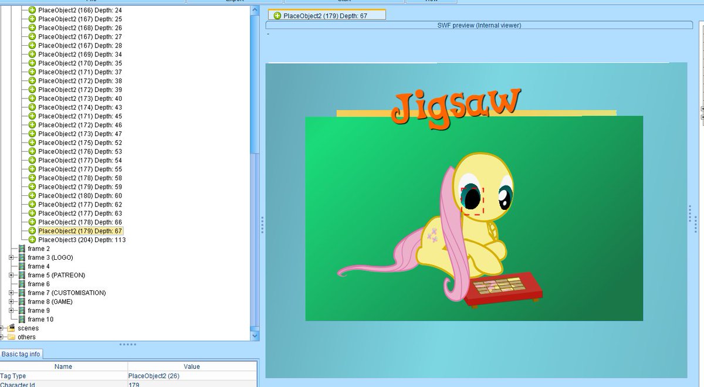Click the film strip icon of frame 8 (GAME)

[22, 301]
